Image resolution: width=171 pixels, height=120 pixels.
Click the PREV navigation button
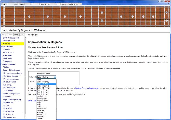point(16,34)
